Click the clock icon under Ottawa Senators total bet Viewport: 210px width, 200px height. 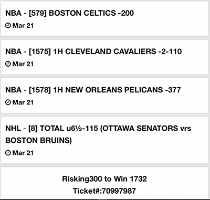coord(8,153)
